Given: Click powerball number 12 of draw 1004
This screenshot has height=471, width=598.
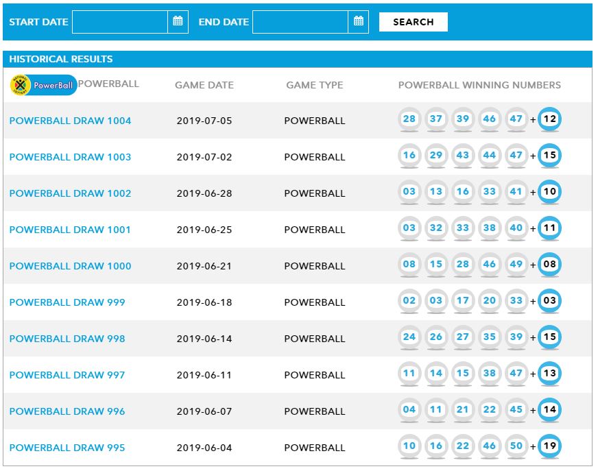Looking at the screenshot, I should point(549,119).
